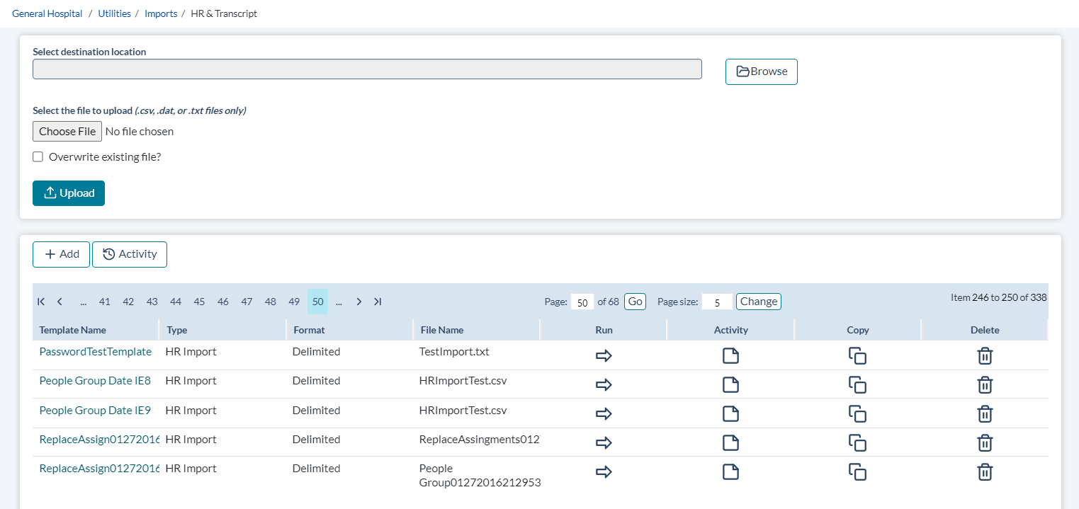Delete the People Group Date IE8 template

[984, 384]
